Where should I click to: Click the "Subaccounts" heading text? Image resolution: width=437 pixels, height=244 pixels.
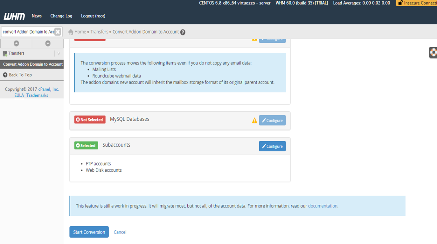116,145
